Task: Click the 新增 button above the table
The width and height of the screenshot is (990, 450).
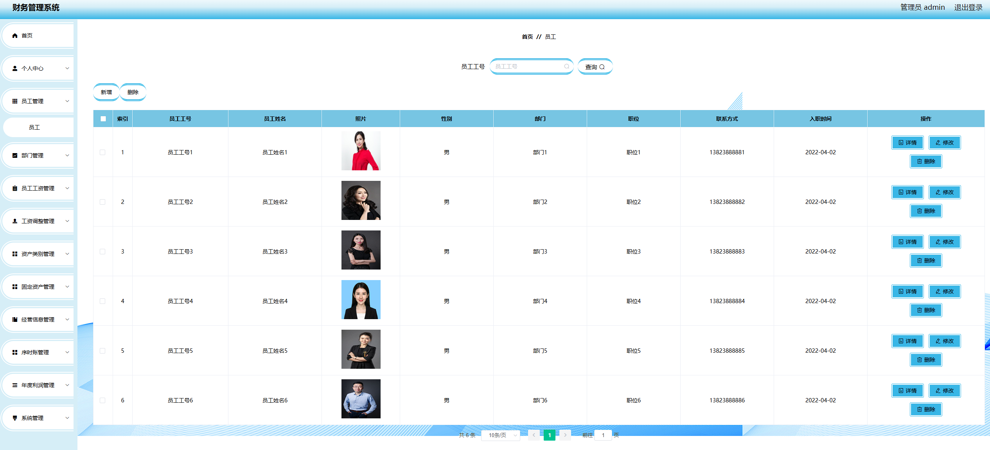Action: (106, 92)
